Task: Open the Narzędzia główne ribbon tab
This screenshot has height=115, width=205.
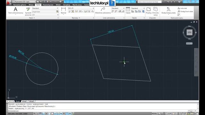Action: (20, 5)
